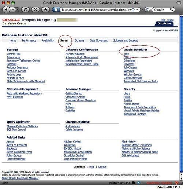
Task: Open the Archive Logs link
Action: click(14, 74)
